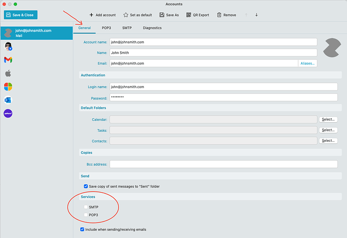
Task: Select the Apple iCloud account icon
Action: (8, 73)
